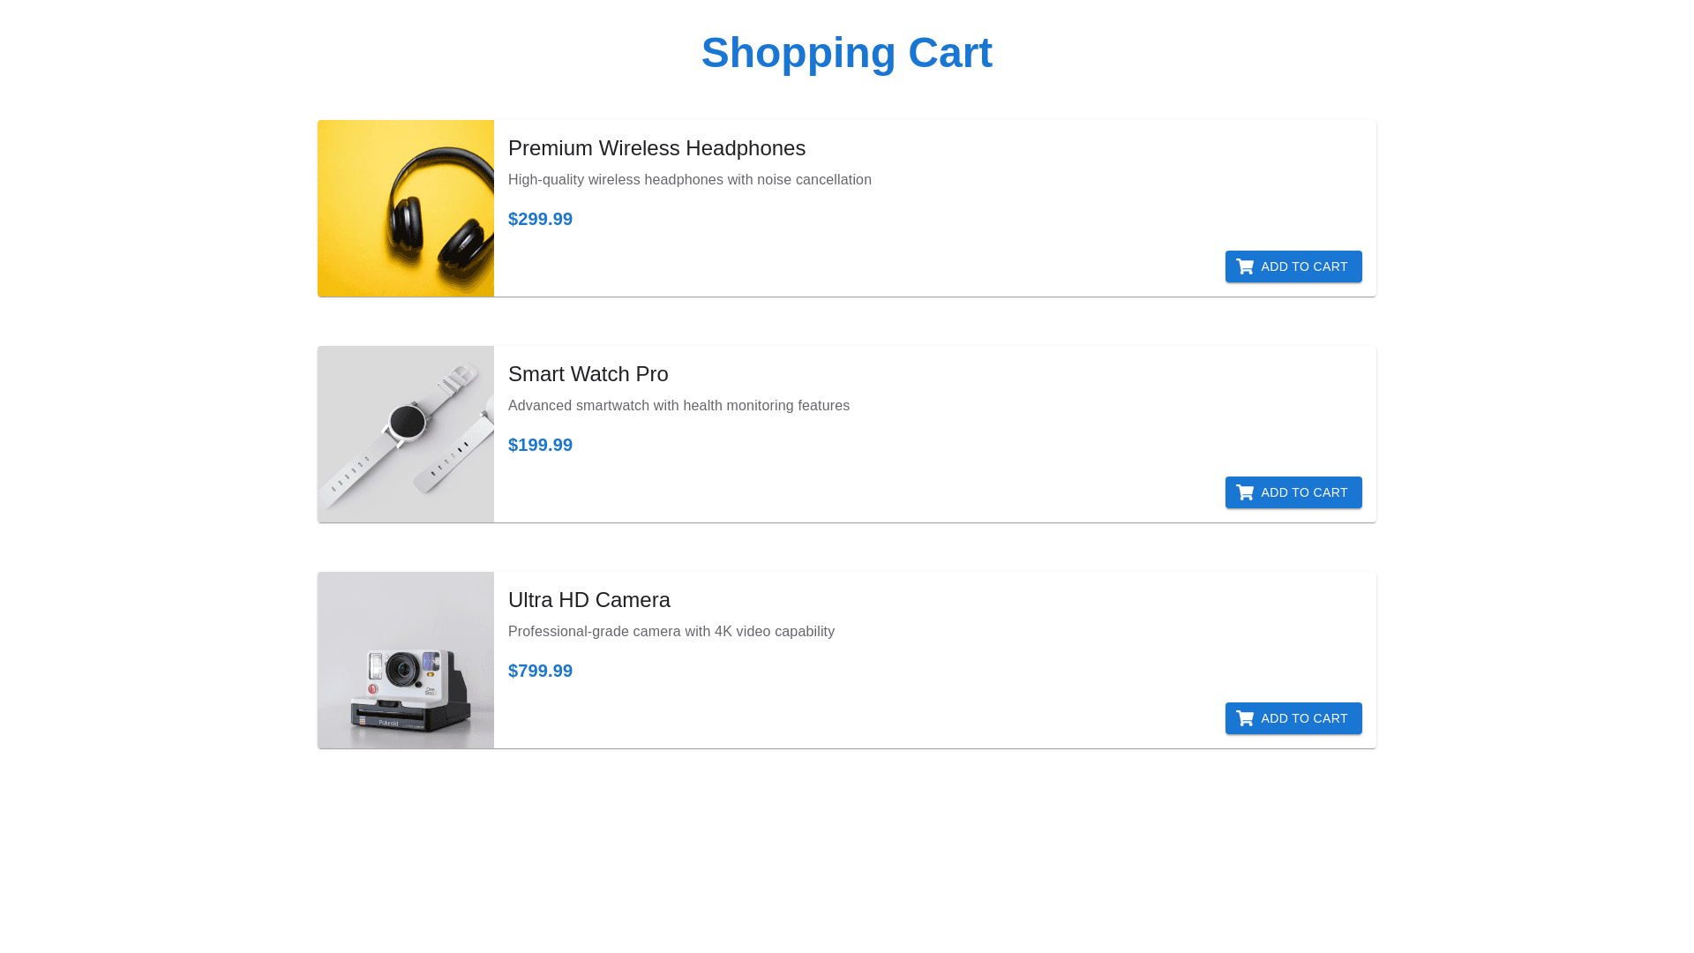Click the Ultra HD Camera title
The width and height of the screenshot is (1694, 953).
[x=588, y=600]
